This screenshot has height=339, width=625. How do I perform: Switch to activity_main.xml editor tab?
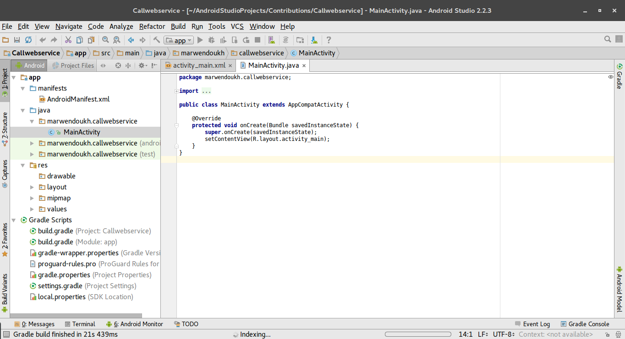(199, 65)
